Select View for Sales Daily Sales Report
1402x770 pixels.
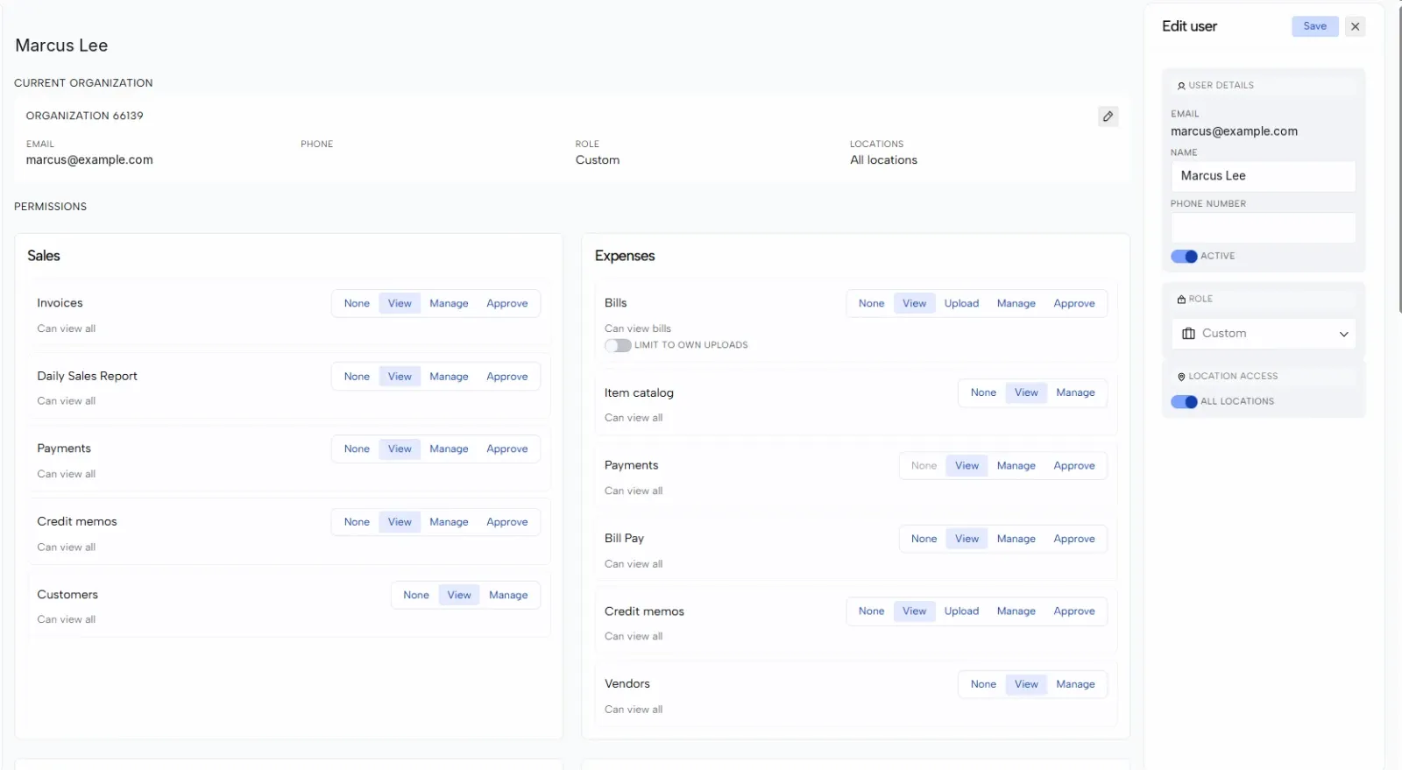(x=400, y=377)
